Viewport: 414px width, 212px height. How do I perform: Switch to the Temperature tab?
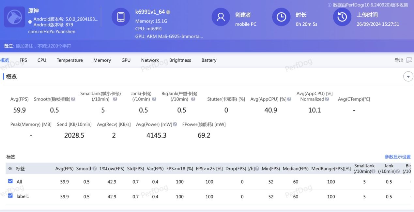point(70,60)
